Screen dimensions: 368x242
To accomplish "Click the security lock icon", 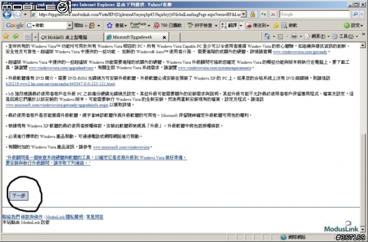I will (252, 14).
